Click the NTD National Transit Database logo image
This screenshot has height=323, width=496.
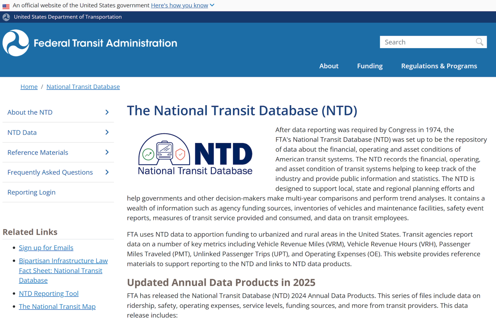195,154
